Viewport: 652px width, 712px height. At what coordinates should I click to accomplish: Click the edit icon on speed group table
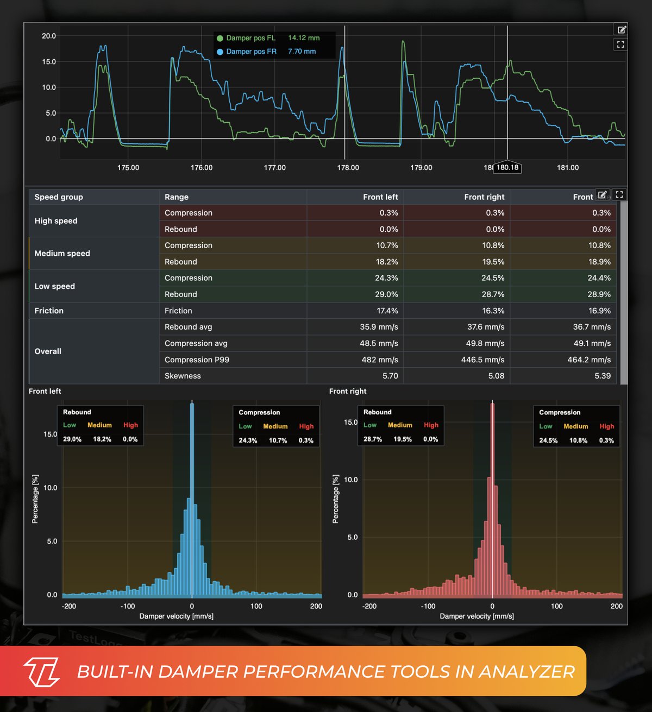(603, 194)
